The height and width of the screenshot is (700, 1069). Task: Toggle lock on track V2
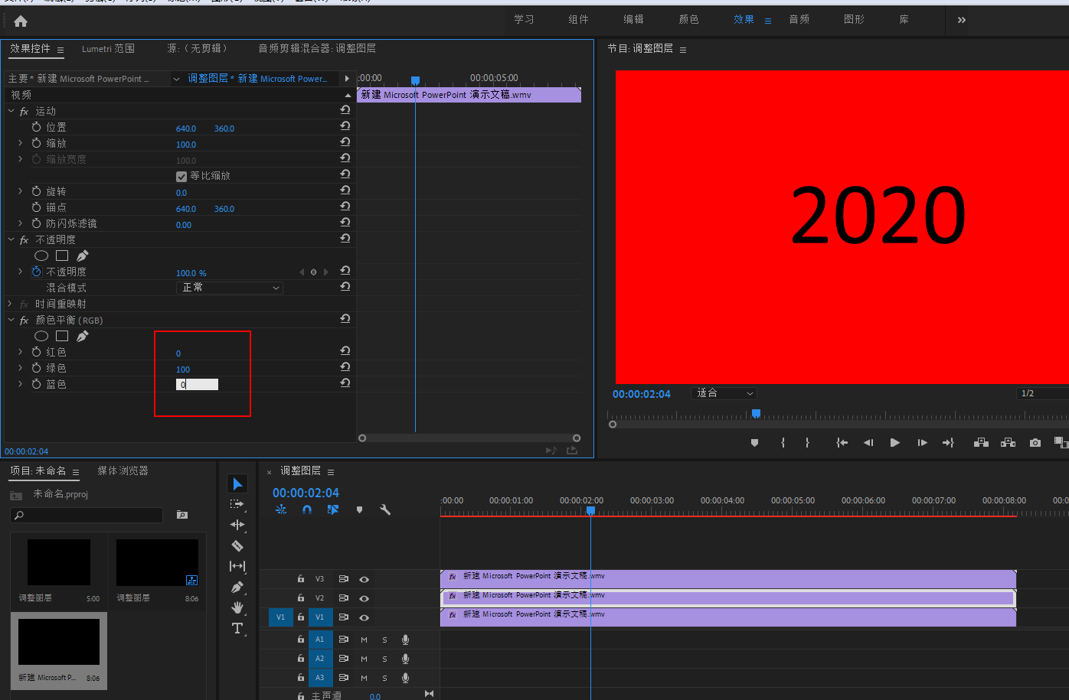click(x=301, y=598)
